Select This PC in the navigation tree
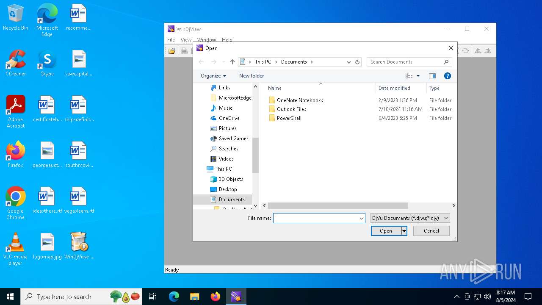 pos(223,169)
